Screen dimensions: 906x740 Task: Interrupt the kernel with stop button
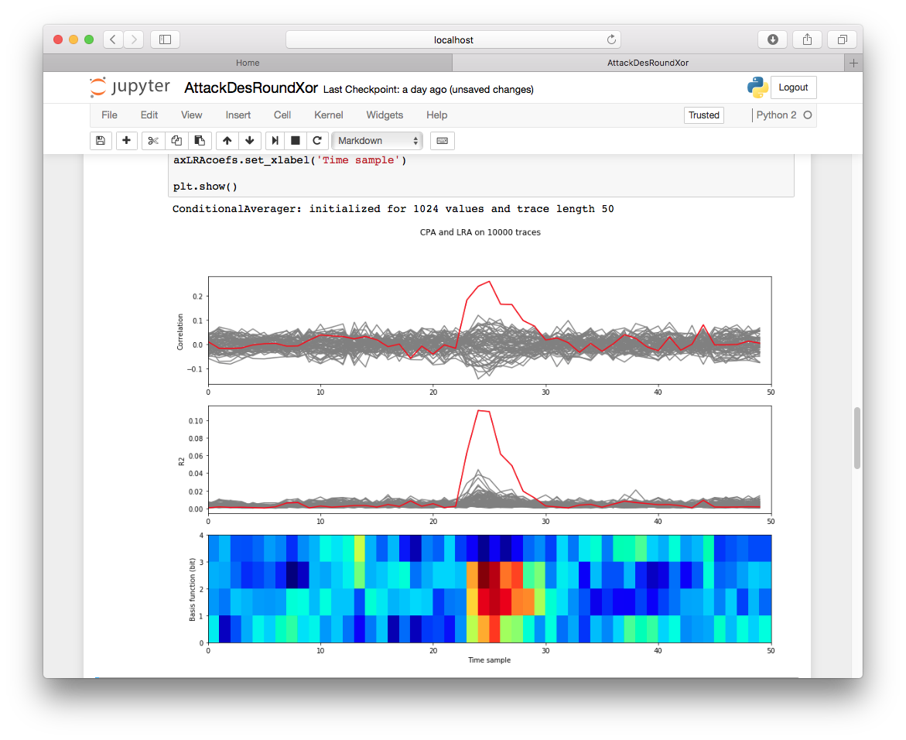[295, 141]
